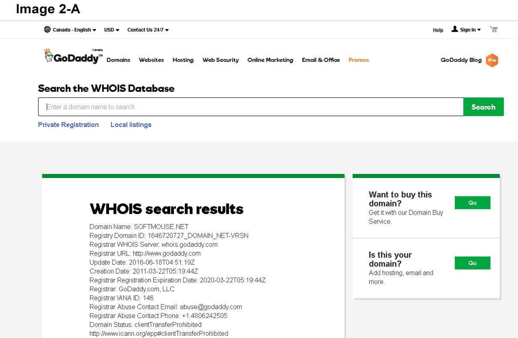Open the Domains menu
The image size is (518, 338).
pos(118,60)
